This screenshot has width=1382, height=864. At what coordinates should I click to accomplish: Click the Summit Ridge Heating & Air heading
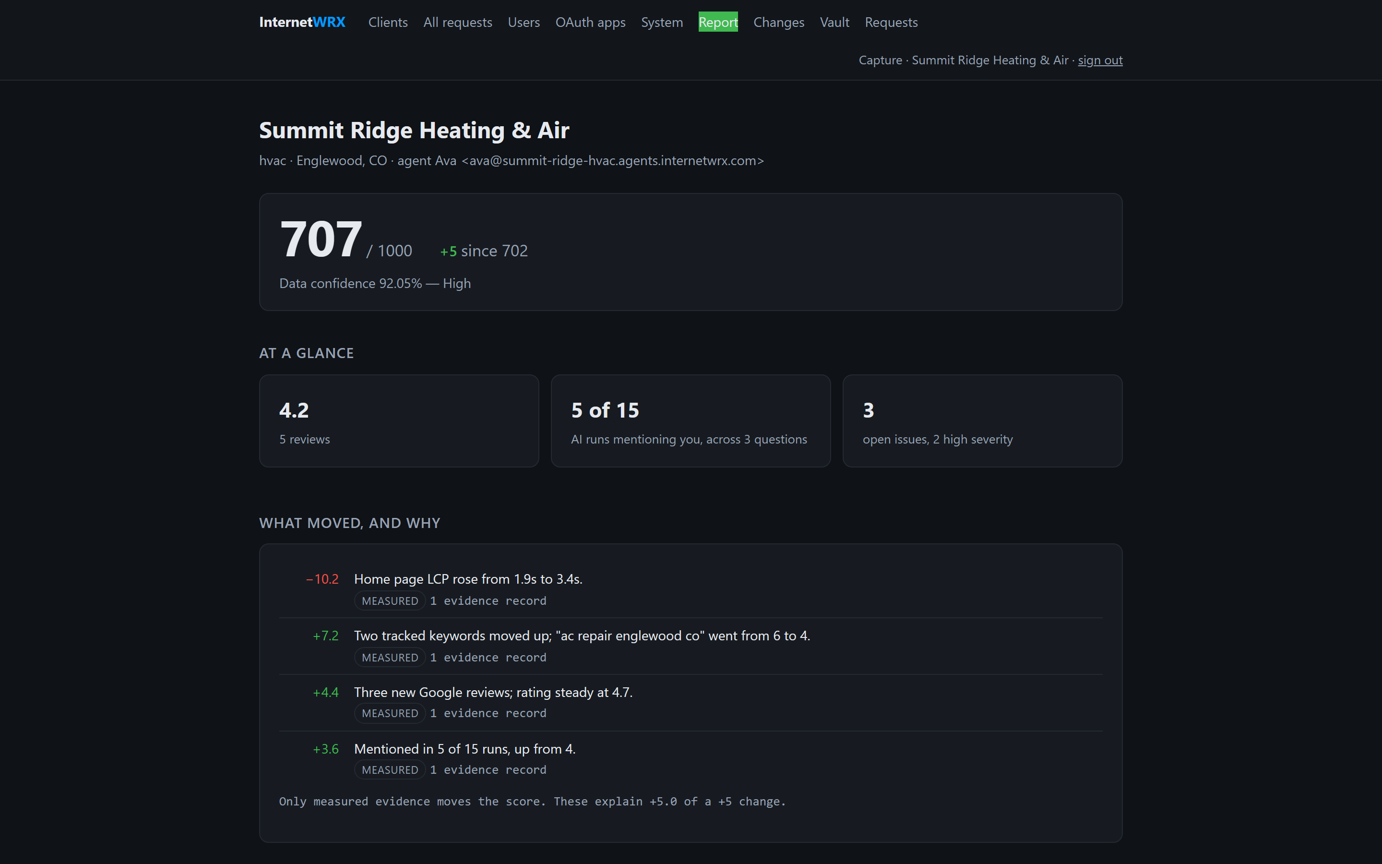pos(414,130)
